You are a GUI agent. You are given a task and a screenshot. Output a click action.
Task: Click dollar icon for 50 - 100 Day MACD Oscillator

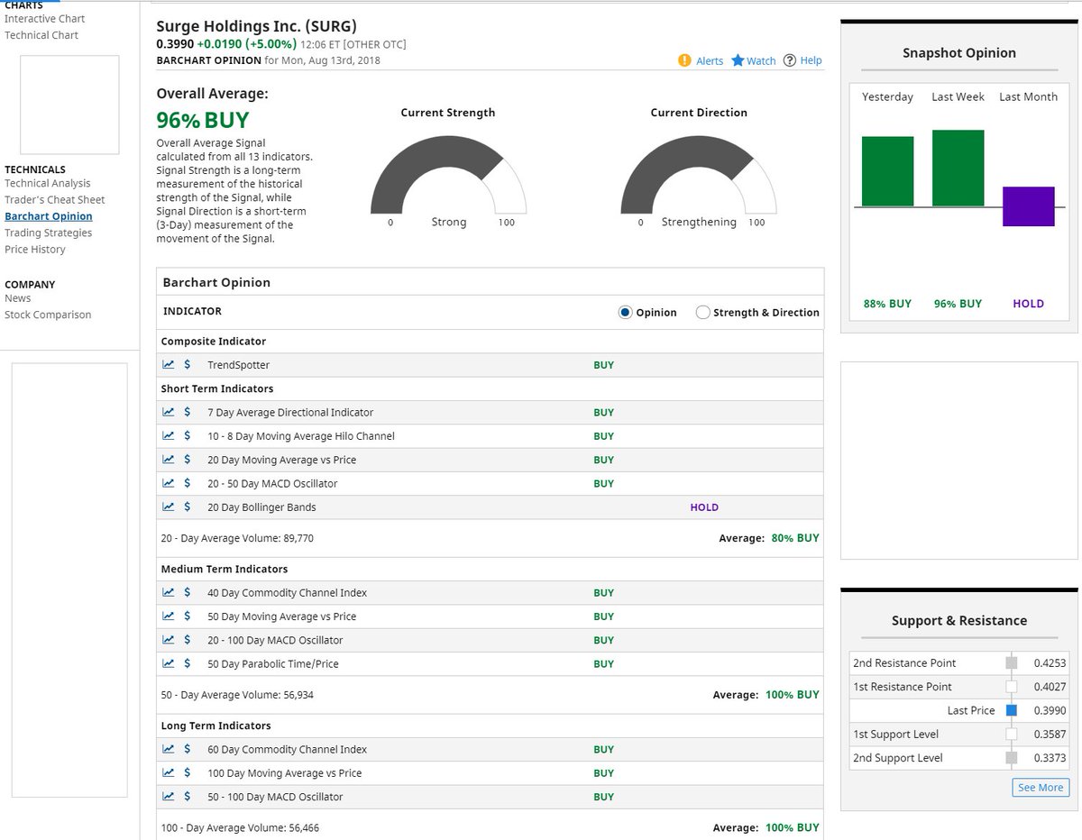coord(188,796)
